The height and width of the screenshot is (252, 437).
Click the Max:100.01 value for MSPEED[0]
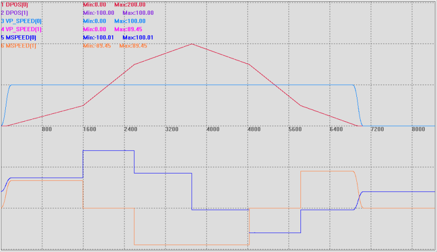tap(138, 38)
